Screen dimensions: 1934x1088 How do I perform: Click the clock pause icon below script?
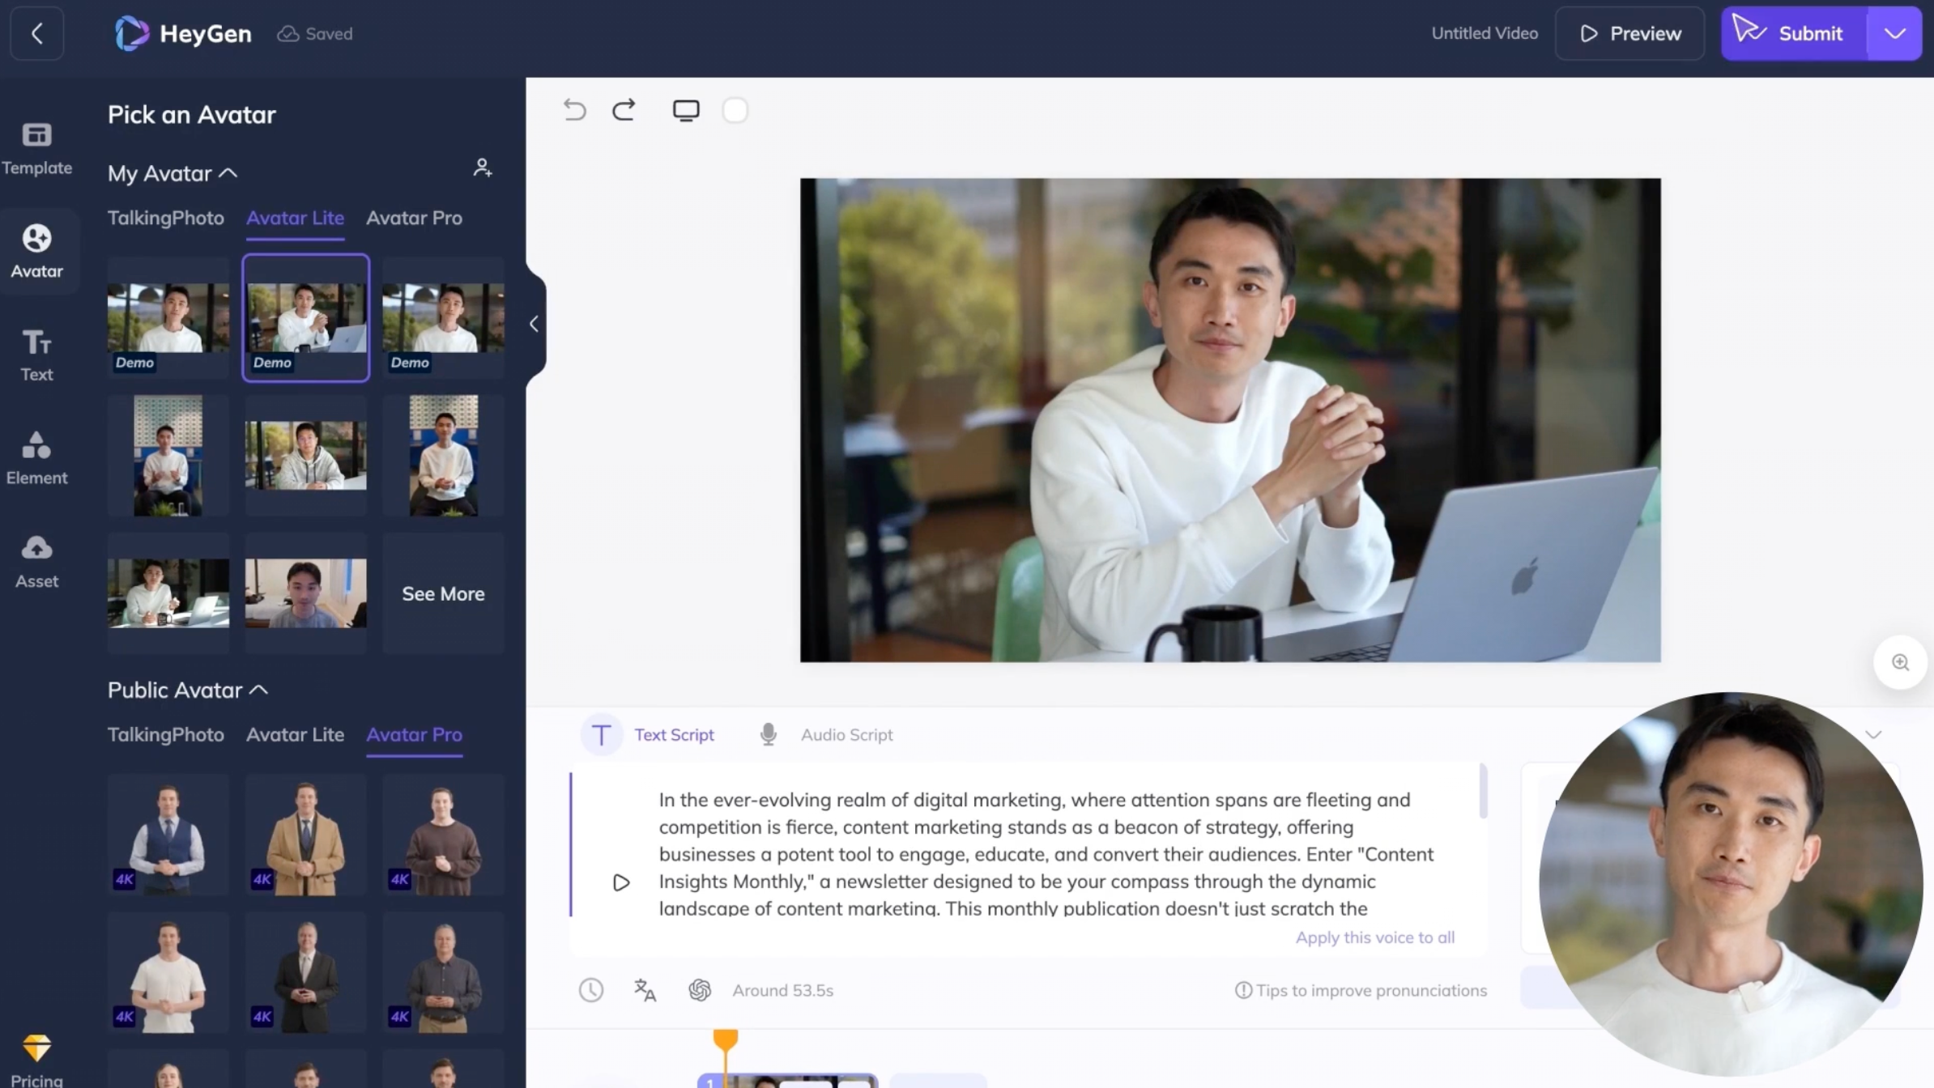pos(591,990)
